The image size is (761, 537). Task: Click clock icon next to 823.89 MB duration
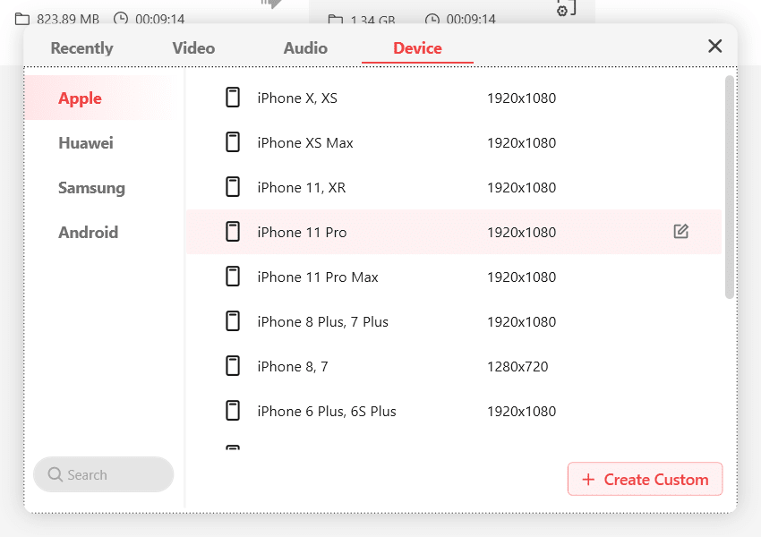pos(121,19)
